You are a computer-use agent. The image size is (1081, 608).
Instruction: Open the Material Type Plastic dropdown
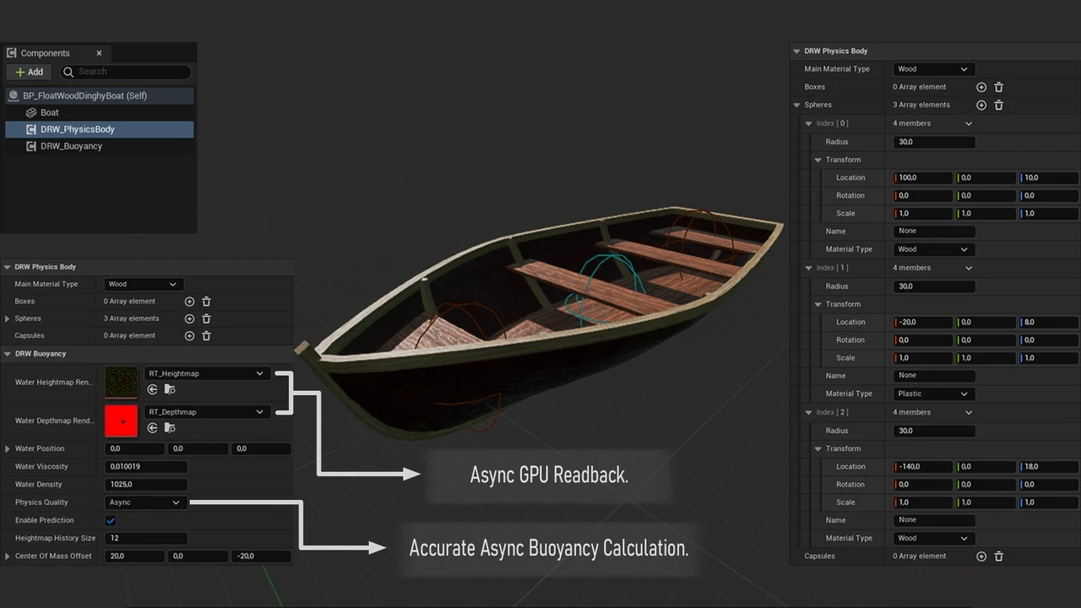[932, 394]
